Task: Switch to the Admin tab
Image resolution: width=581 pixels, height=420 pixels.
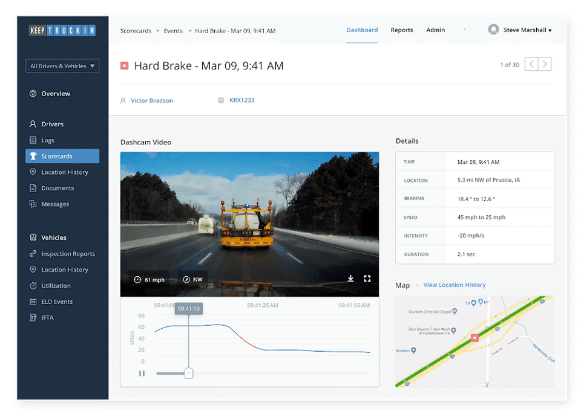Action: click(435, 30)
